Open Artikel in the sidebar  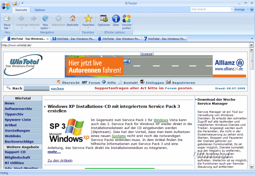[x=23, y=125]
